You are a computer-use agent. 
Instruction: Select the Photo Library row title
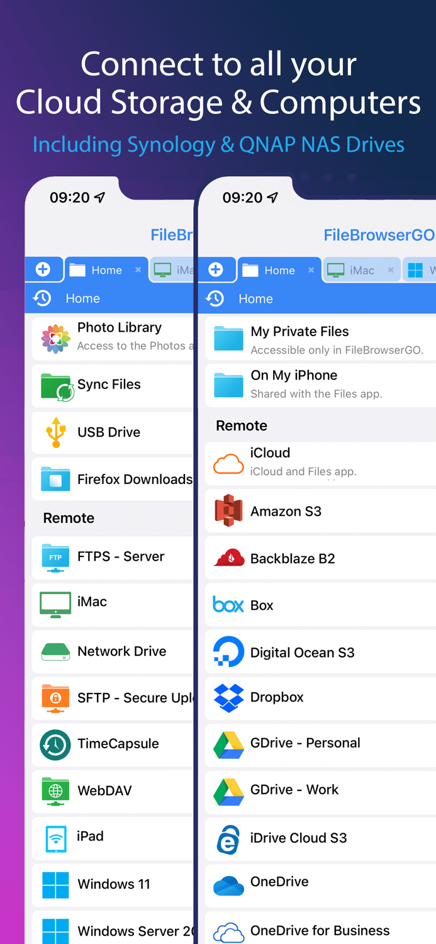click(x=120, y=327)
